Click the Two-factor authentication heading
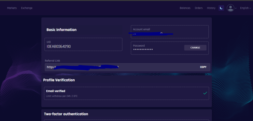 click(x=66, y=114)
